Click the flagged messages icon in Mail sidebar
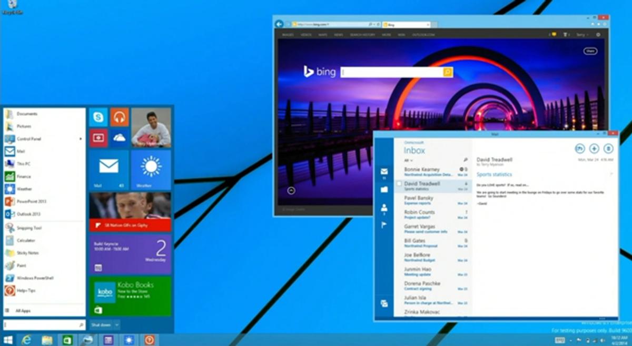632x346 pixels. pos(384,225)
